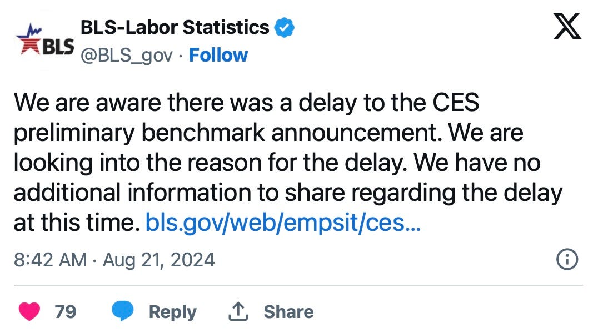The width and height of the screenshot is (598, 333).
Task: Click the share upload arrow icon
Action: pyautogui.click(x=237, y=311)
